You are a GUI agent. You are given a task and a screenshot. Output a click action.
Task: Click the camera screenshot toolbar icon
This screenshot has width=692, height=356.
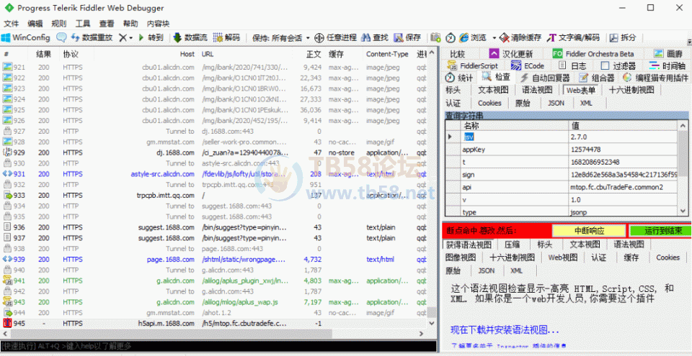coord(435,37)
